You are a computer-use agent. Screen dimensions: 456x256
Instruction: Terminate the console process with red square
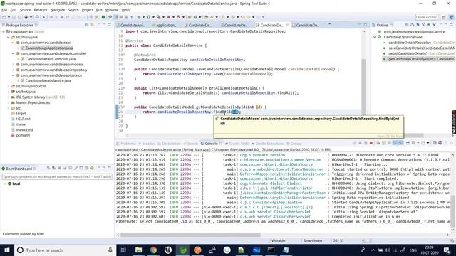tap(371, 143)
